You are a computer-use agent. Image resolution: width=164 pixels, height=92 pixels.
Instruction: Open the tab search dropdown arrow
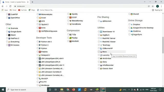pos(145,2)
